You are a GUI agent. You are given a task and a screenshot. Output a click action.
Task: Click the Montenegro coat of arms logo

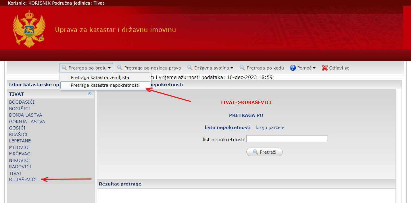[x=29, y=29]
